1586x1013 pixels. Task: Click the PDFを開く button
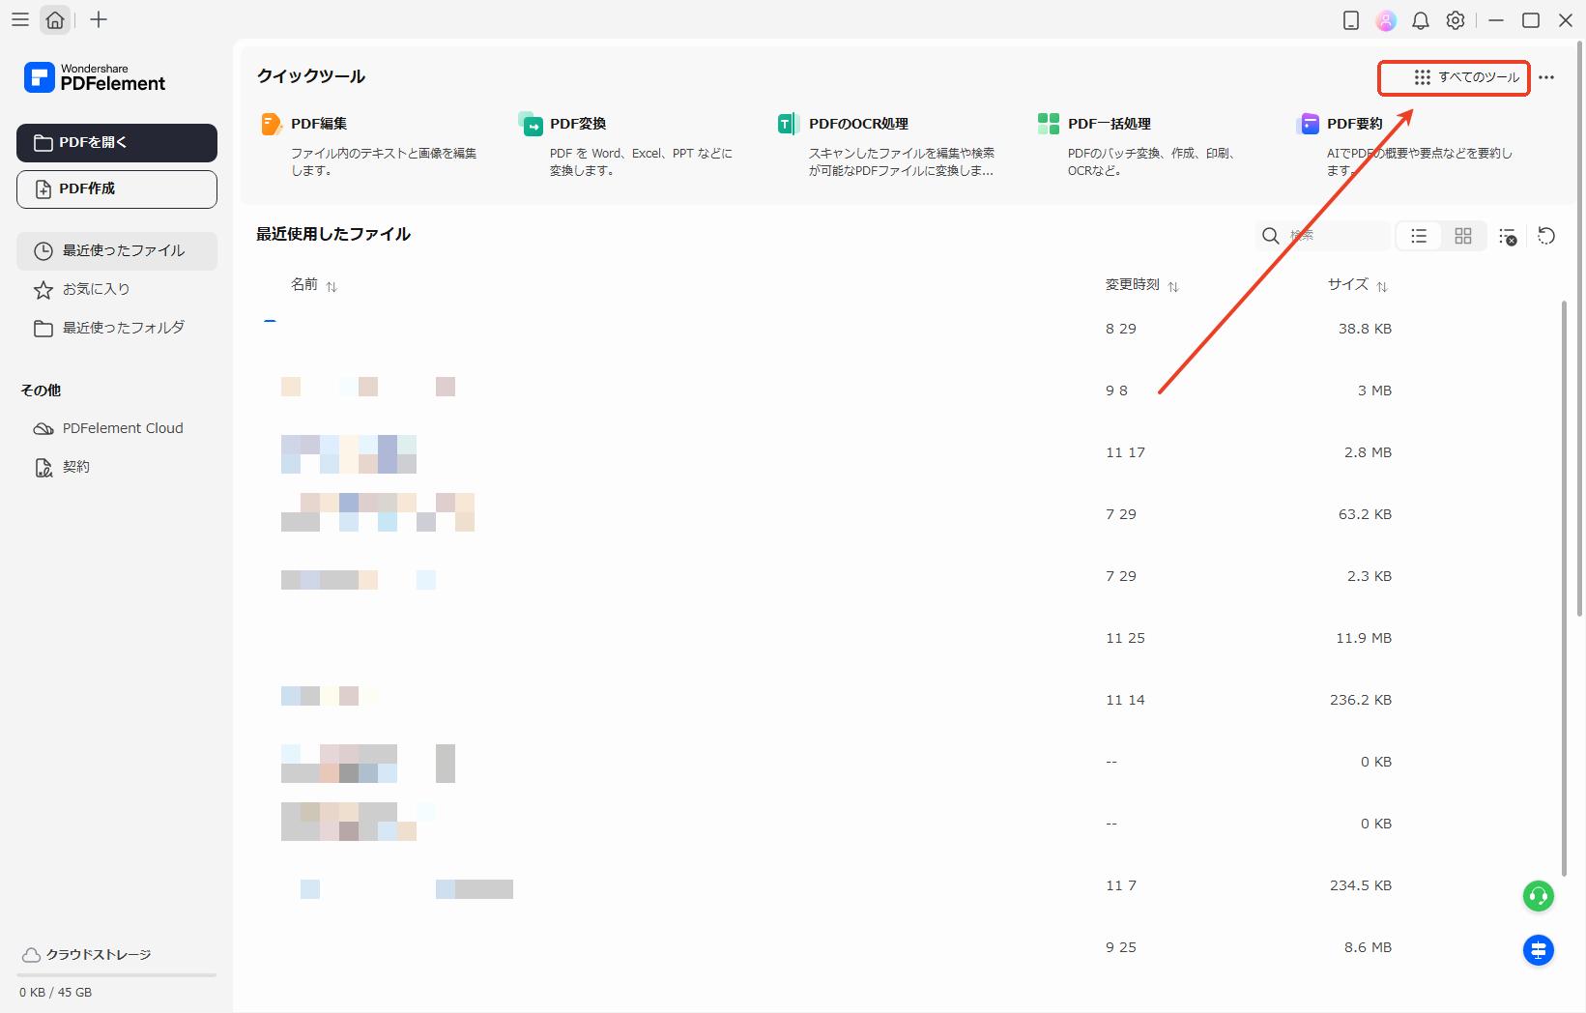117,143
